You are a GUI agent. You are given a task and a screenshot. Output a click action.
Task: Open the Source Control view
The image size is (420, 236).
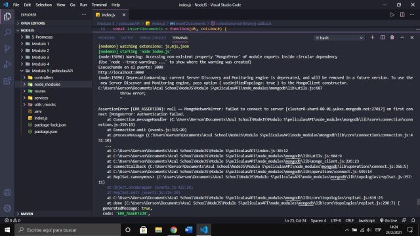point(7,49)
